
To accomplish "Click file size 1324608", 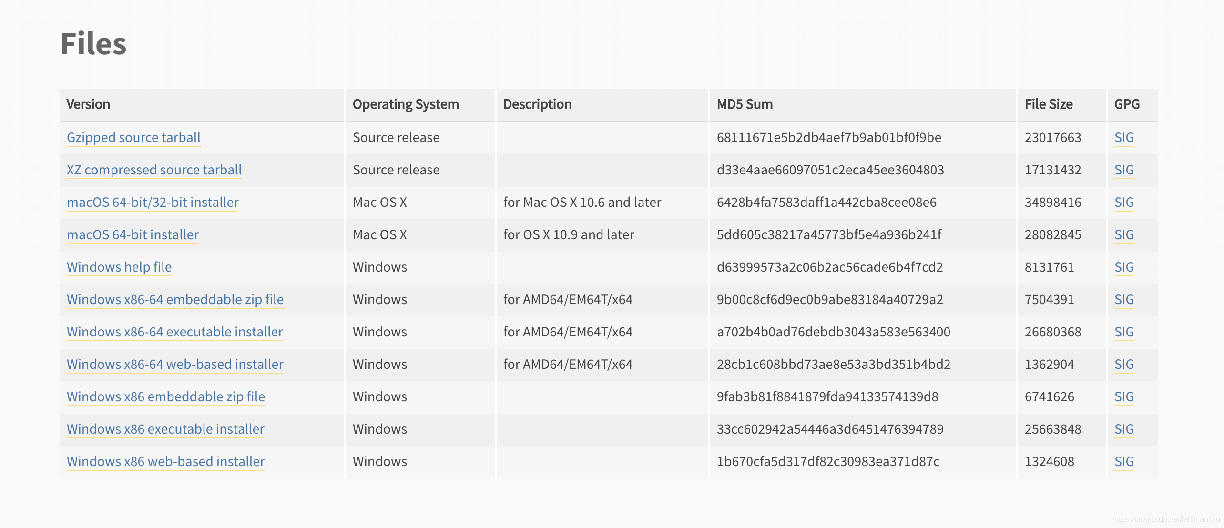I will pos(1049,462).
